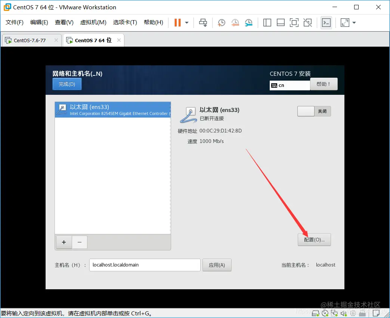The image size is (390, 318).
Task: Click the 配置(O) configure button
Action: pyautogui.click(x=314, y=240)
